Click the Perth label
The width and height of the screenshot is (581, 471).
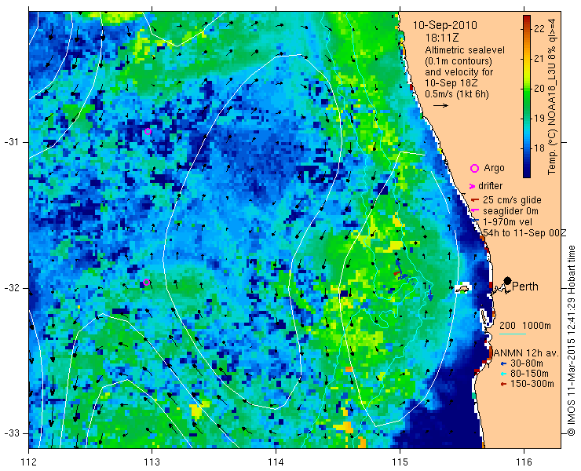525,287
